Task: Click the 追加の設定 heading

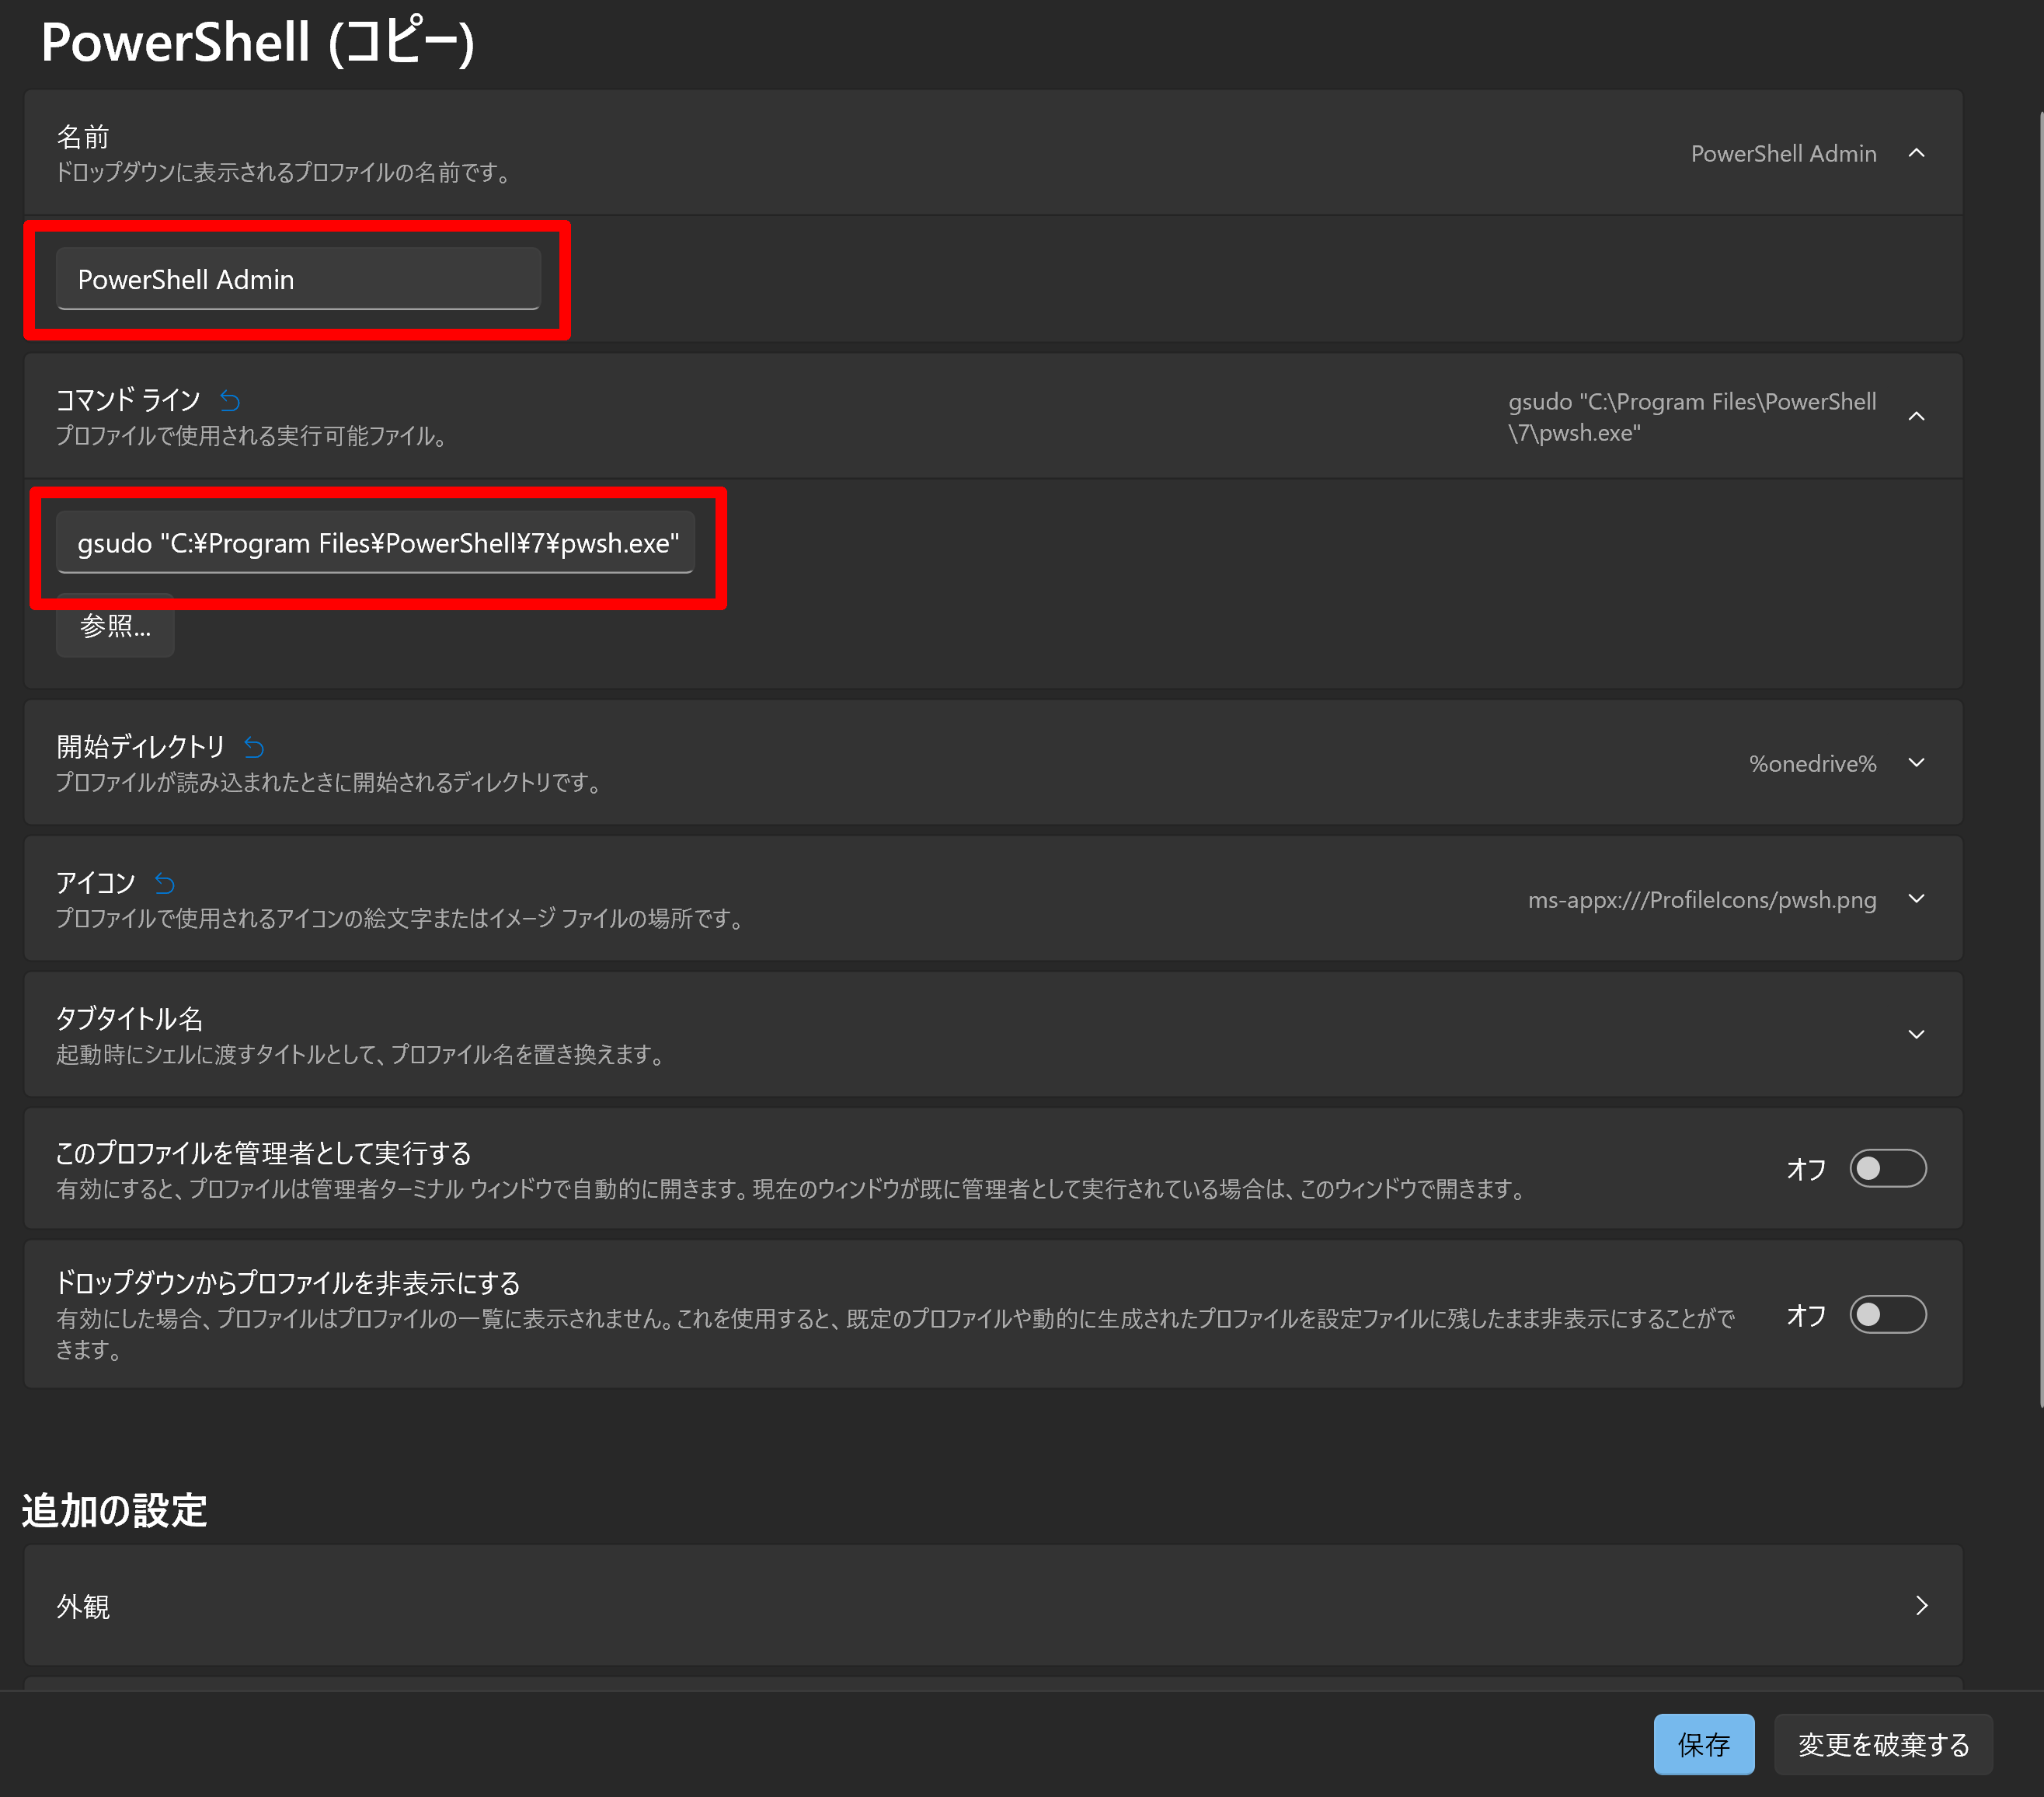Action: pyautogui.click(x=114, y=1511)
